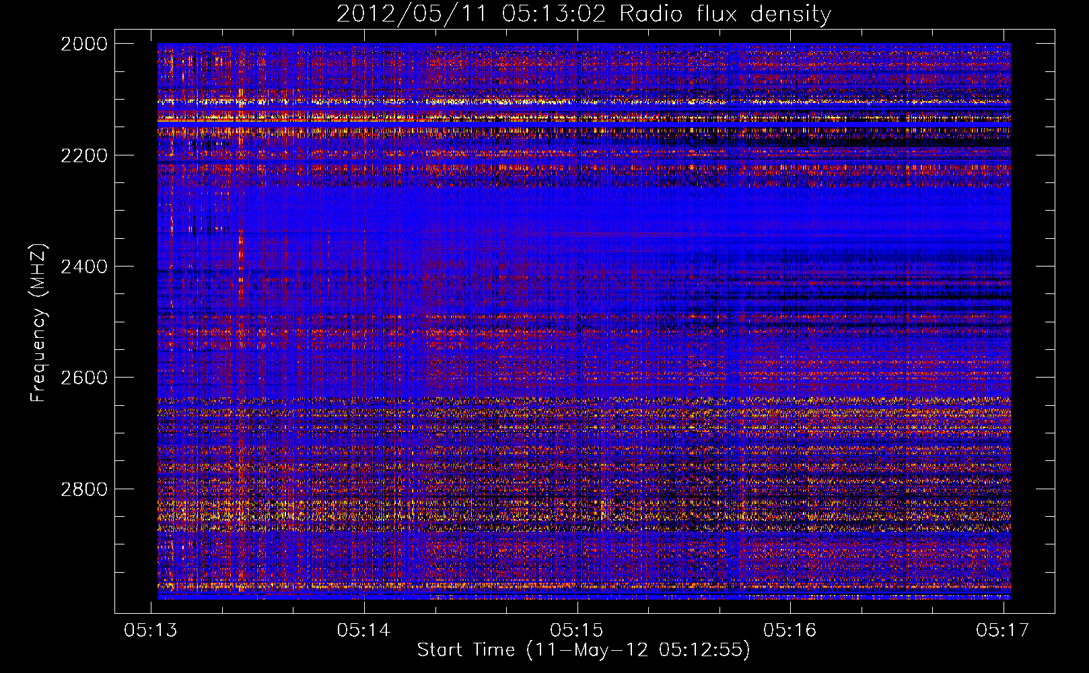Select the 05:16 time tick label
This screenshot has width=1089, height=673.
[x=790, y=630]
